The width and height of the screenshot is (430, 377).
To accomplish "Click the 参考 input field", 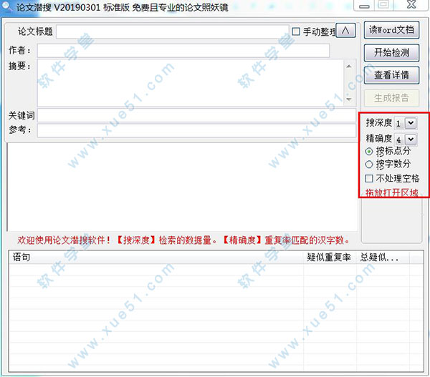I will pos(196,130).
